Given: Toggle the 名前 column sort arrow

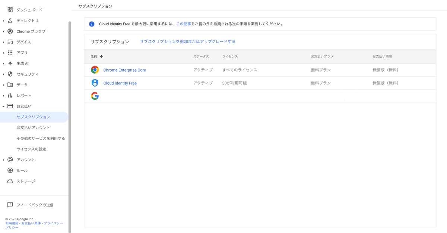Looking at the screenshot, I should pyautogui.click(x=101, y=56).
